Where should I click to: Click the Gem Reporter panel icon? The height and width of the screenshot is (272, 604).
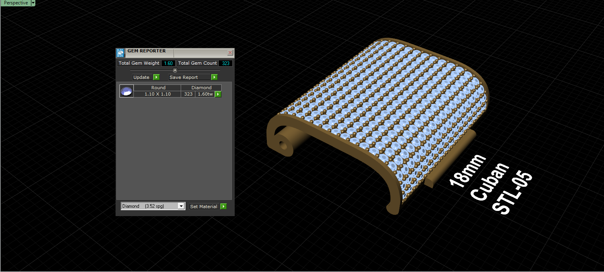pos(120,53)
